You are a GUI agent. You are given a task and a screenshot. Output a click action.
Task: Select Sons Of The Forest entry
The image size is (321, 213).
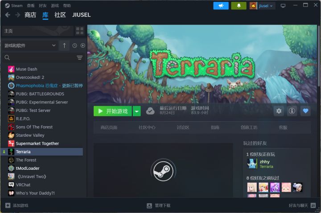pos(45,127)
